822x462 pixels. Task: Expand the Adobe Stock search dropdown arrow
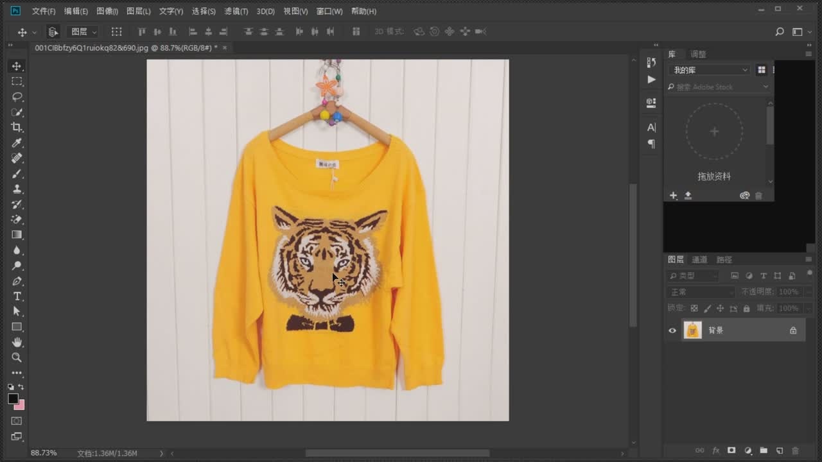click(765, 87)
